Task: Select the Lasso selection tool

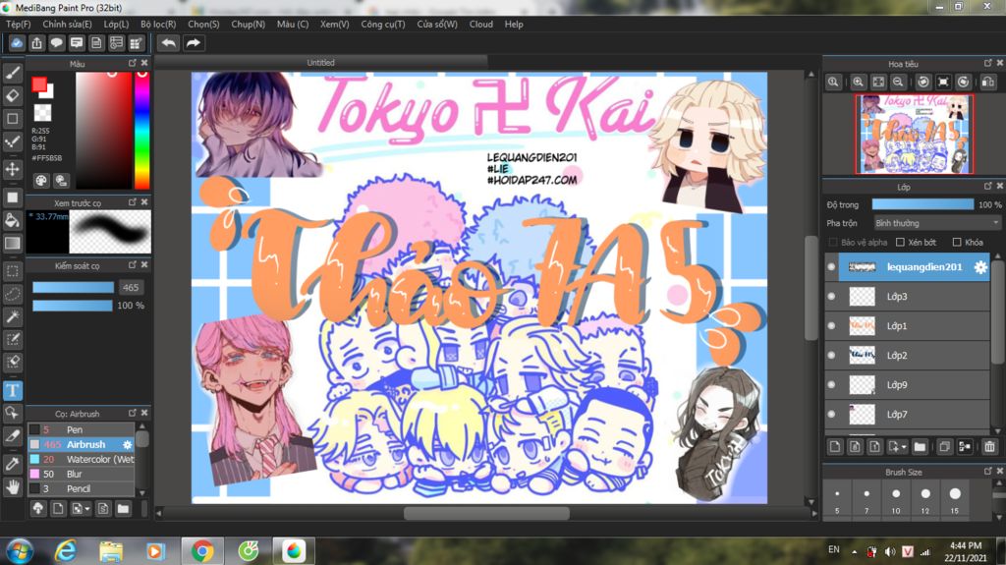Action: (12, 294)
